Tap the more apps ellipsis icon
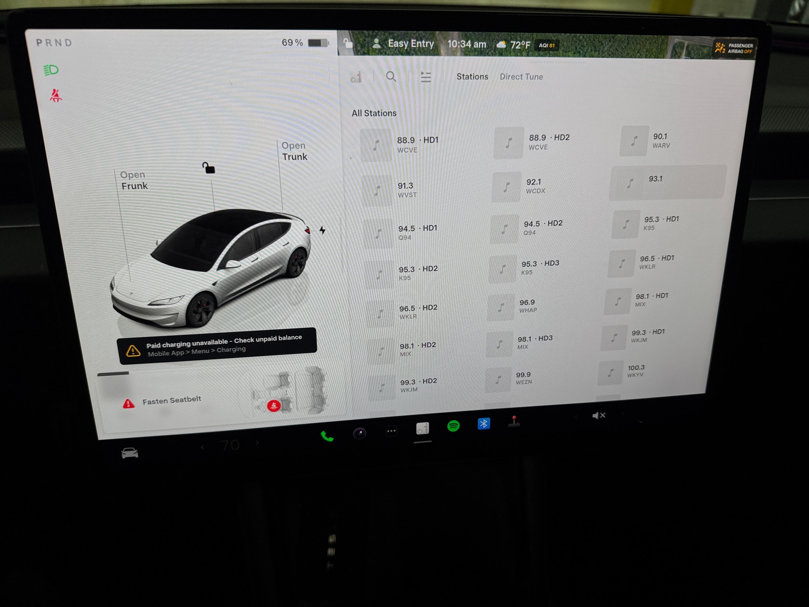This screenshot has width=809, height=607. coord(390,429)
